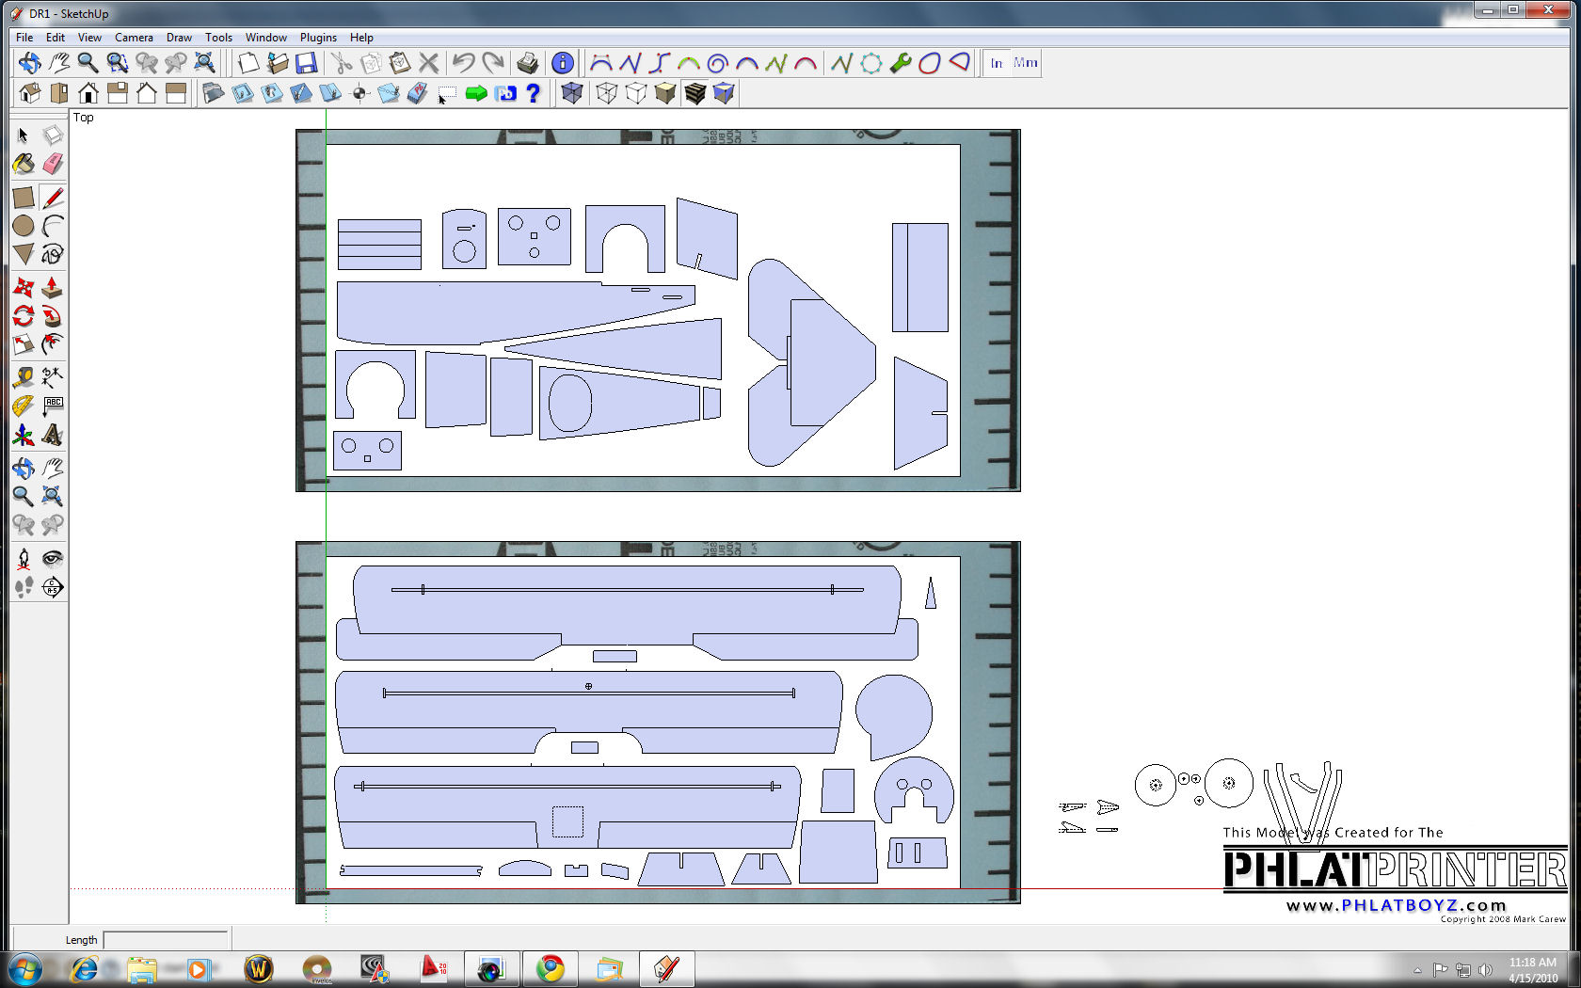Switch units to Mm (millimeters)
Image resolution: width=1581 pixels, height=988 pixels.
coord(1026,63)
